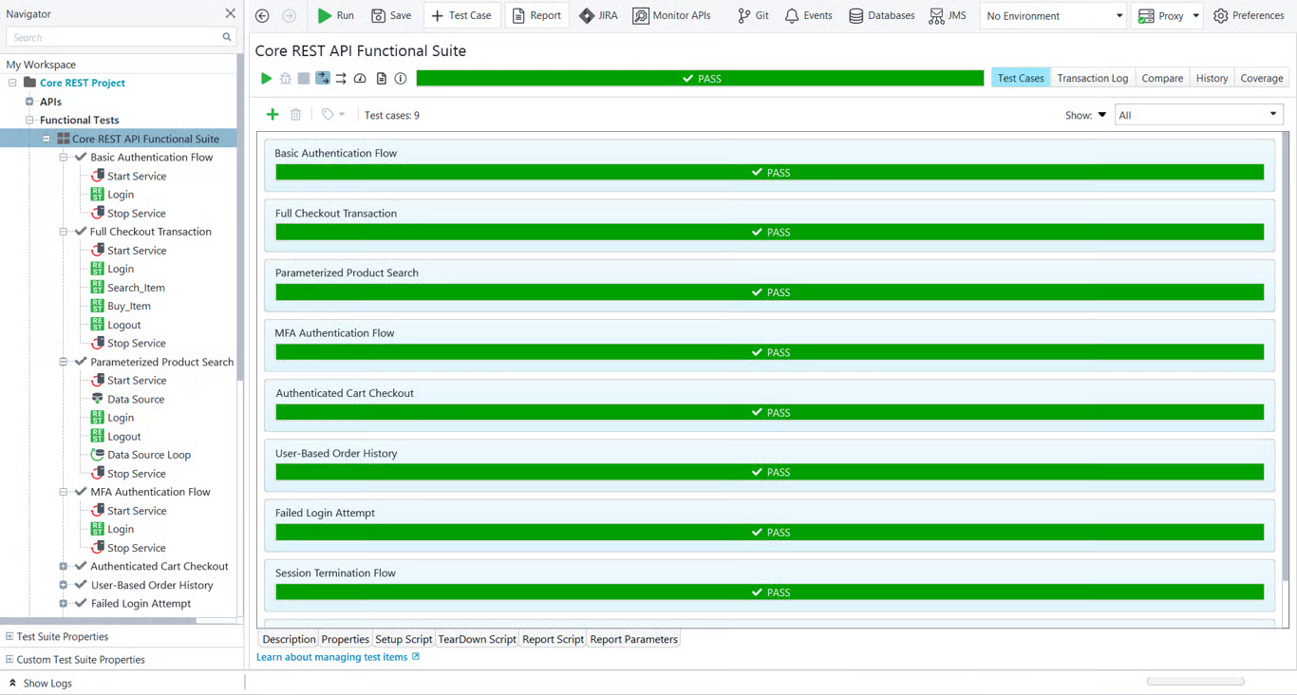Open the suite report document icon
Viewport: 1297px width, 695px height.
[x=381, y=79]
